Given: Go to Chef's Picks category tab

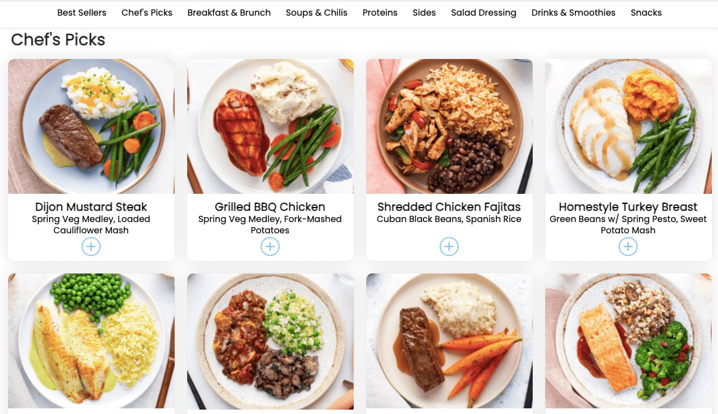Looking at the screenshot, I should click(147, 13).
